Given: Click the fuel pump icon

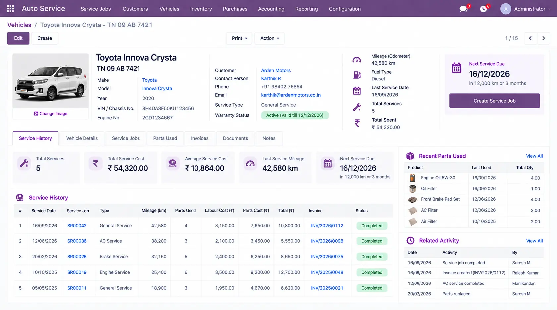Looking at the screenshot, I should (357, 75).
